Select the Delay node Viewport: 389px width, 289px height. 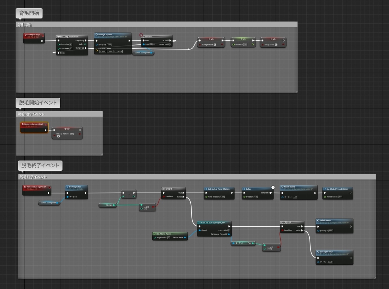pos(258,193)
